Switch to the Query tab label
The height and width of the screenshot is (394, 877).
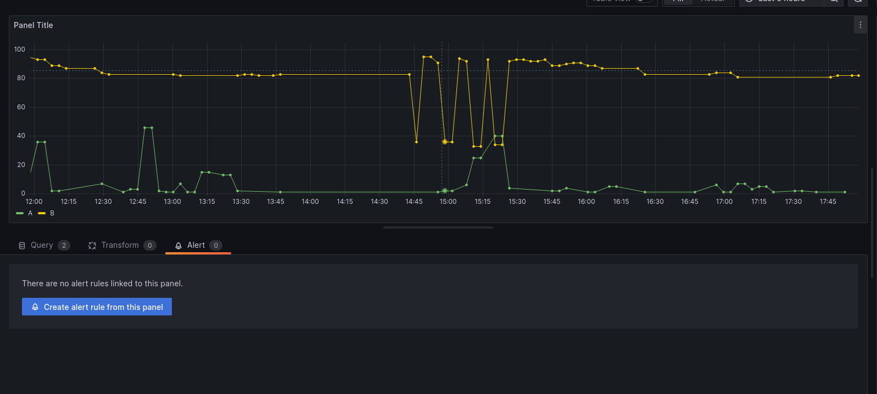pyautogui.click(x=42, y=246)
